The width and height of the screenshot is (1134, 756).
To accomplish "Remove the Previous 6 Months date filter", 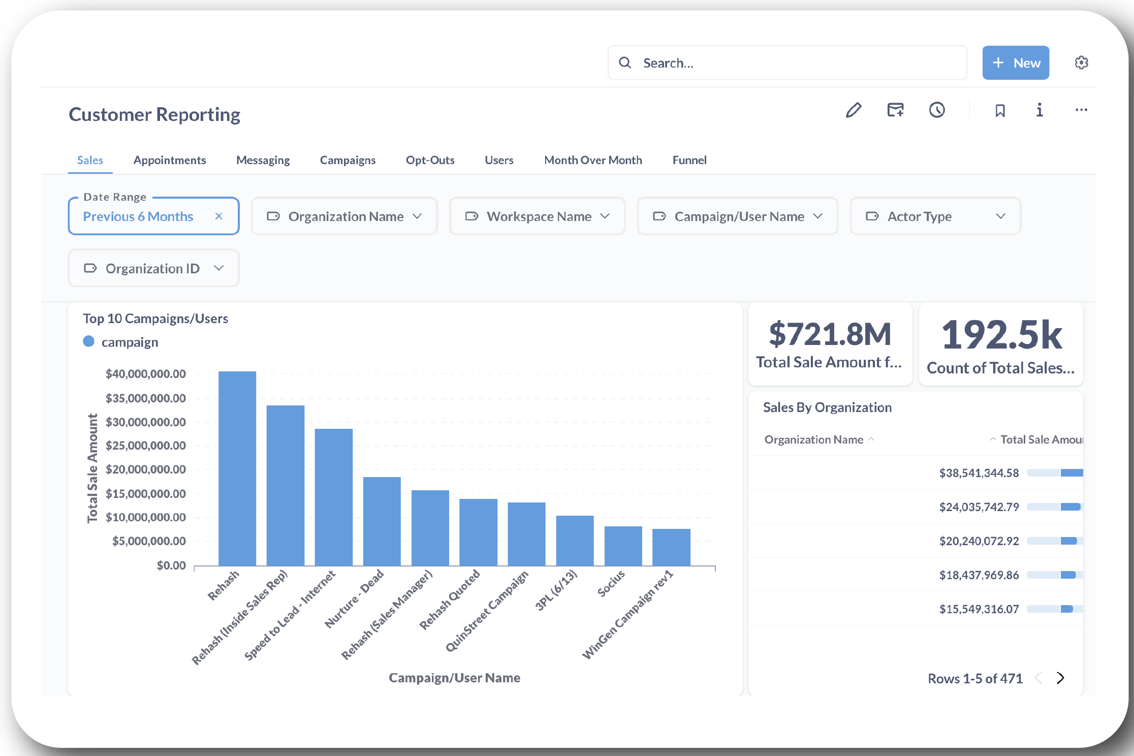I will pyautogui.click(x=219, y=216).
